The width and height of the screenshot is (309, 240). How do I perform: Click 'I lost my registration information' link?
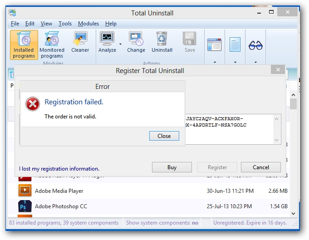point(59,169)
